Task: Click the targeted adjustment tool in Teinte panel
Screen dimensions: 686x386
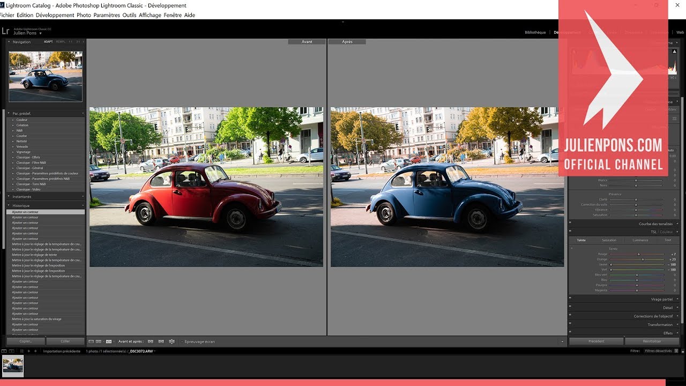Action: tap(572, 248)
